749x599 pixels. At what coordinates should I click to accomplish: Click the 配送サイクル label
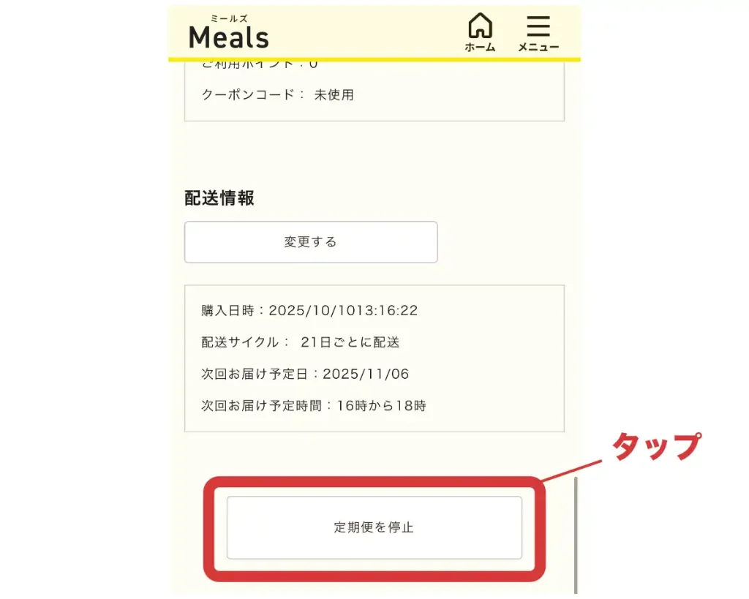(241, 342)
